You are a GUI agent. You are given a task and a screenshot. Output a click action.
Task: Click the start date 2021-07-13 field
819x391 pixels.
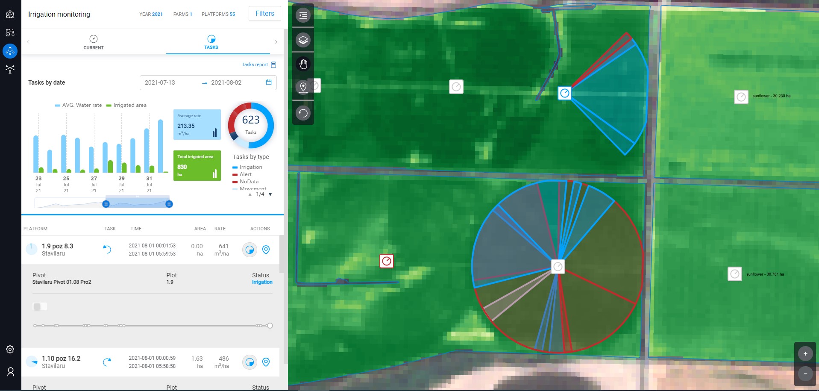(160, 82)
